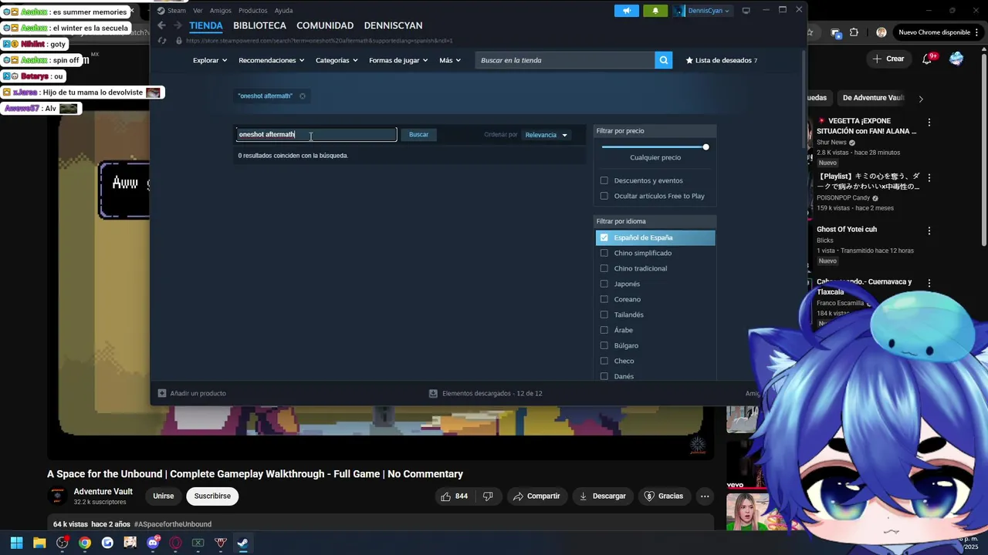Check the Coreano language filter

(604, 299)
